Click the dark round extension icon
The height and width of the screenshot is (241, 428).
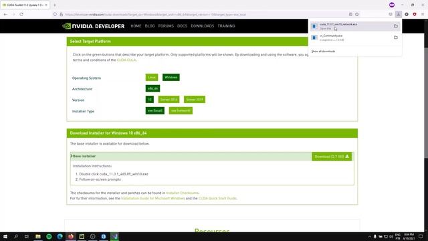[407, 14]
